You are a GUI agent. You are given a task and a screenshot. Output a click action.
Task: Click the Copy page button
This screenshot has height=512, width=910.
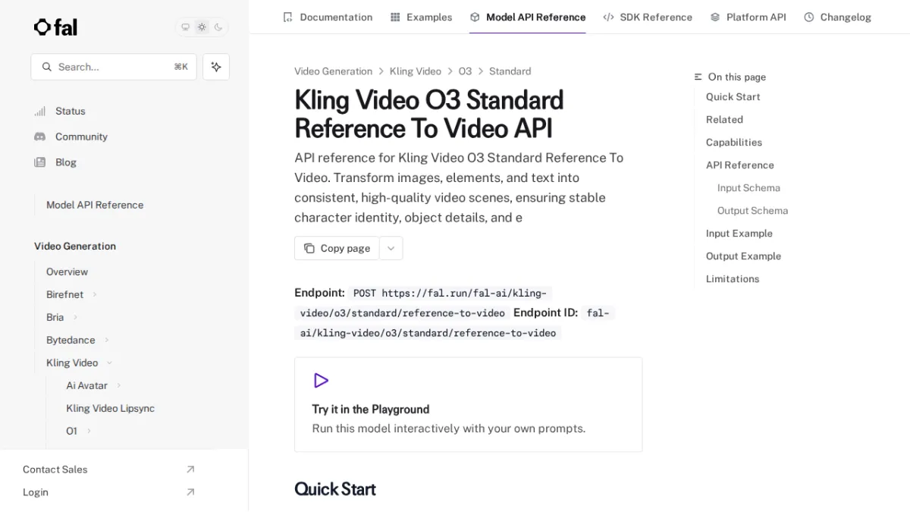pyautogui.click(x=337, y=248)
